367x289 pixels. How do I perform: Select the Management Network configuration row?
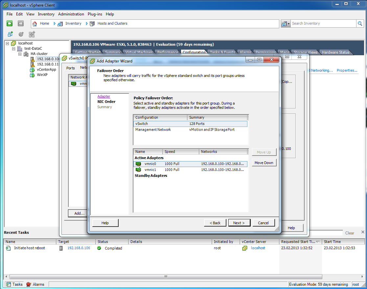click(x=190, y=130)
